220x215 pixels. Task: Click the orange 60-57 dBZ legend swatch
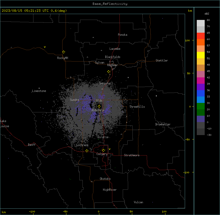click(x=201, y=42)
